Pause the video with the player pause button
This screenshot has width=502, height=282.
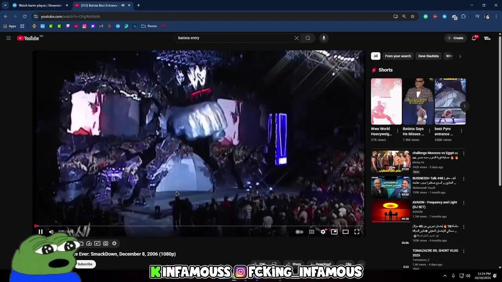40,232
